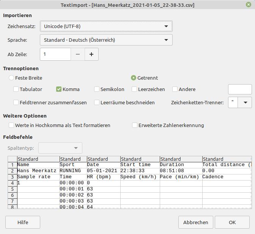
Task: Select the Standard header above Total distance column
Action: (x=227, y=159)
